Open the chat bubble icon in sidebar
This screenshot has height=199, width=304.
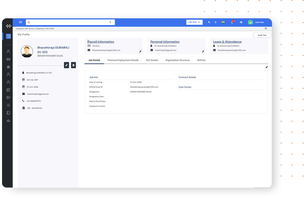pyautogui.click(x=8, y=98)
